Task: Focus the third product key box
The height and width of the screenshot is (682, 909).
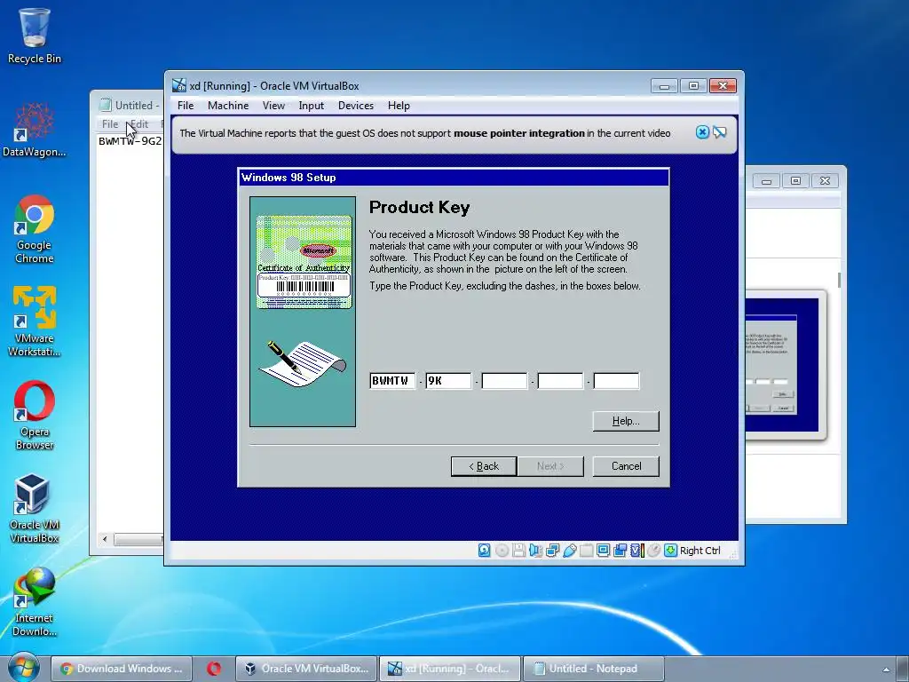Action: (504, 381)
